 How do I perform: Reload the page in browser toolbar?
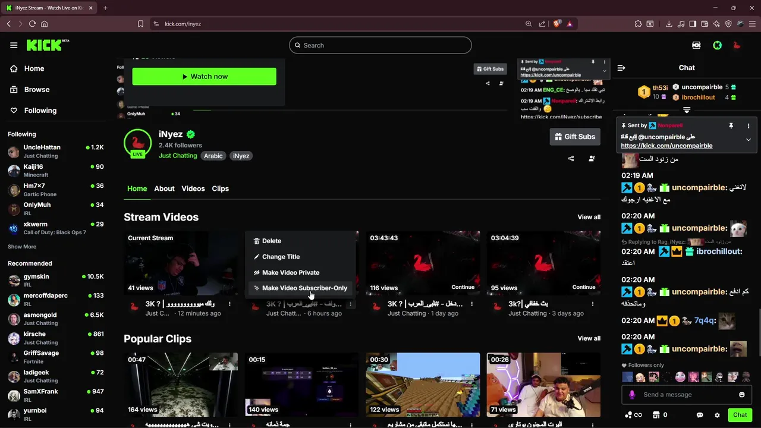click(x=32, y=24)
